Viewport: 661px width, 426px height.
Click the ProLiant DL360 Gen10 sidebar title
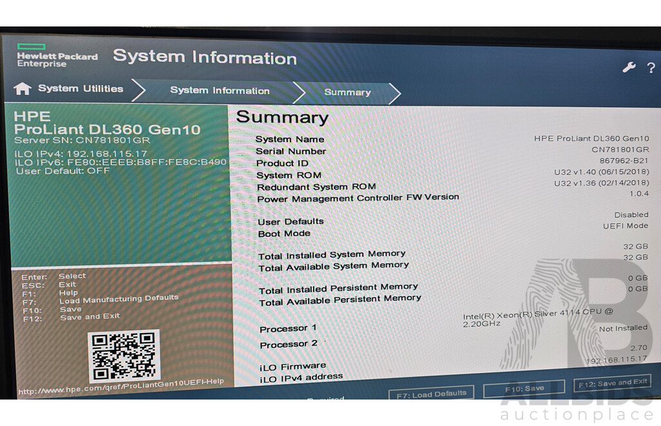[x=107, y=129]
